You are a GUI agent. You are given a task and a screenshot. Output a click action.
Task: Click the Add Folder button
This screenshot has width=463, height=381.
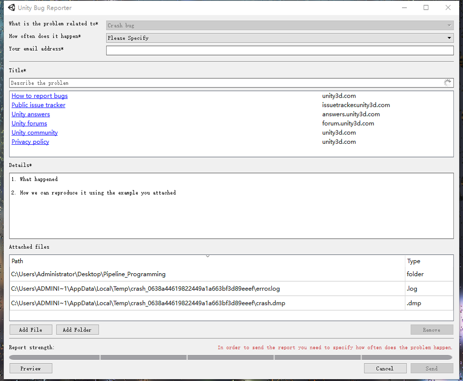(x=77, y=330)
